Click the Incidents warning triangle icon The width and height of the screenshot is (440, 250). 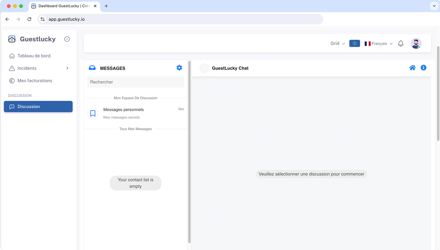tap(12, 68)
